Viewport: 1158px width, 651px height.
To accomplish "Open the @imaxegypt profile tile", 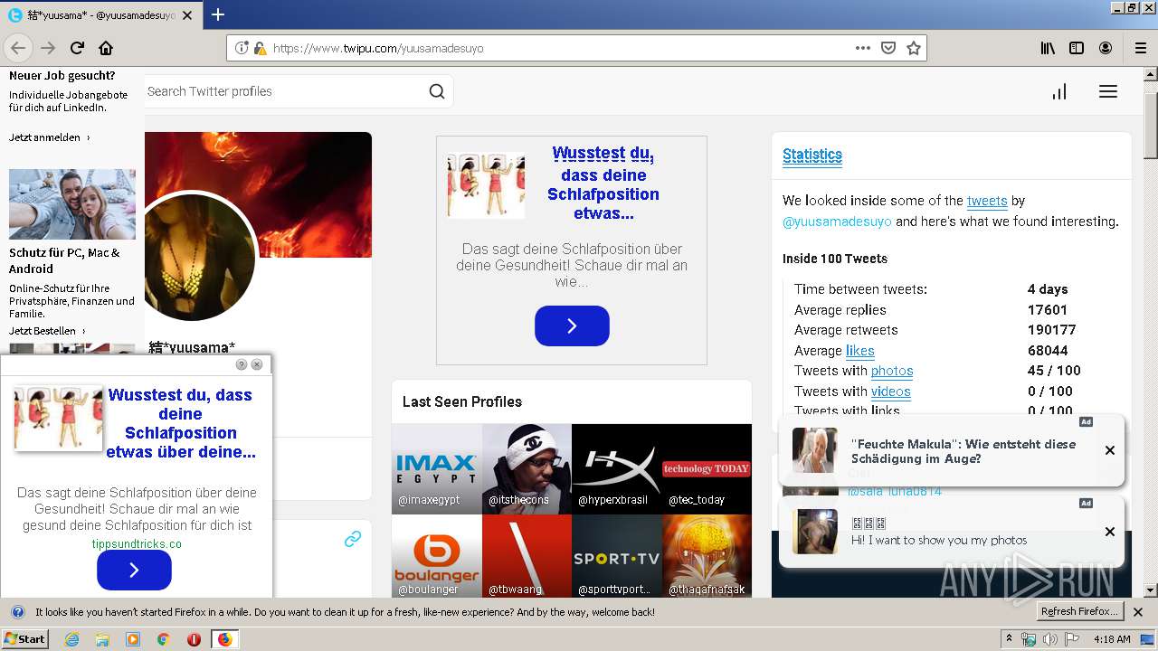I will [437, 469].
